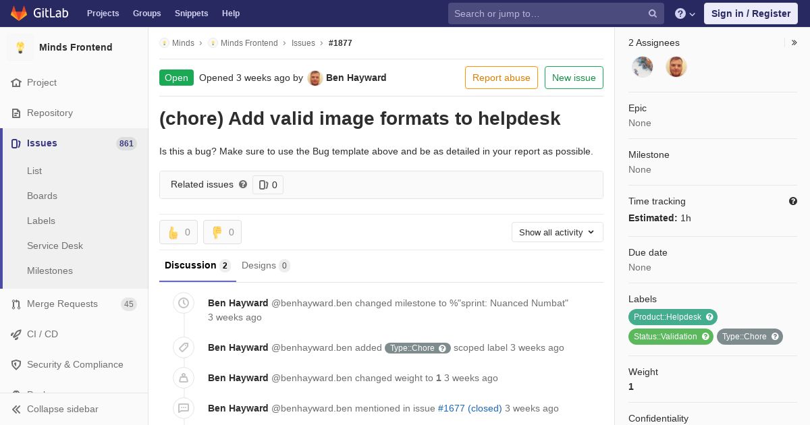
Task: Click the Open status badge
Action: (176, 78)
